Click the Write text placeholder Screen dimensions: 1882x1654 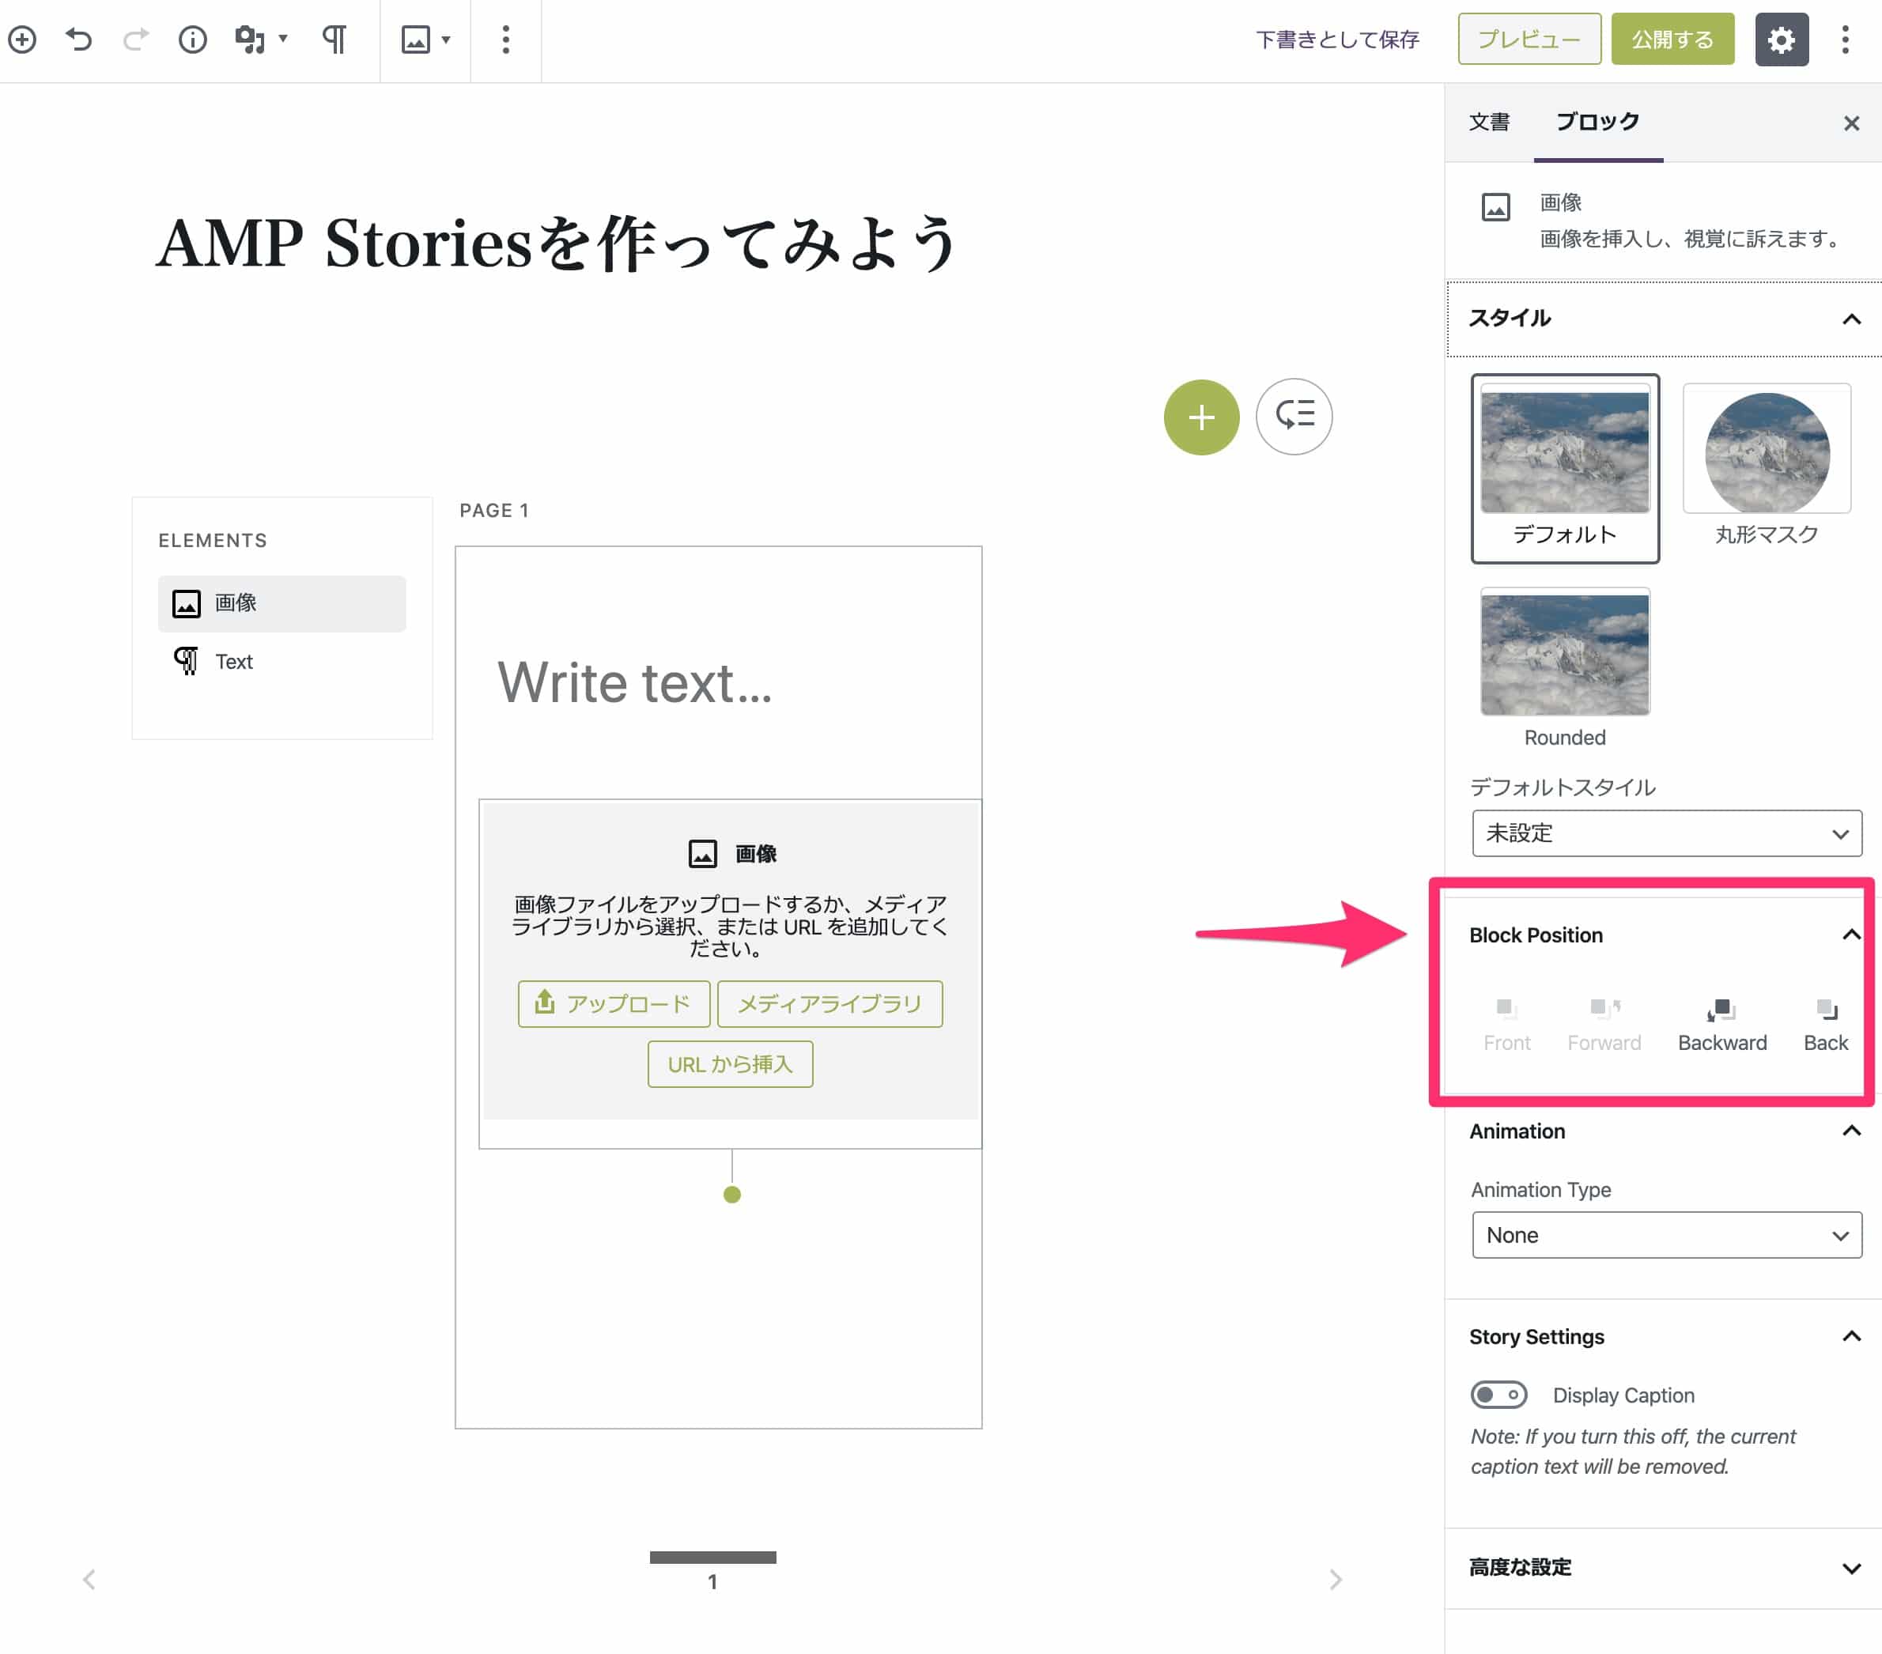pos(635,683)
